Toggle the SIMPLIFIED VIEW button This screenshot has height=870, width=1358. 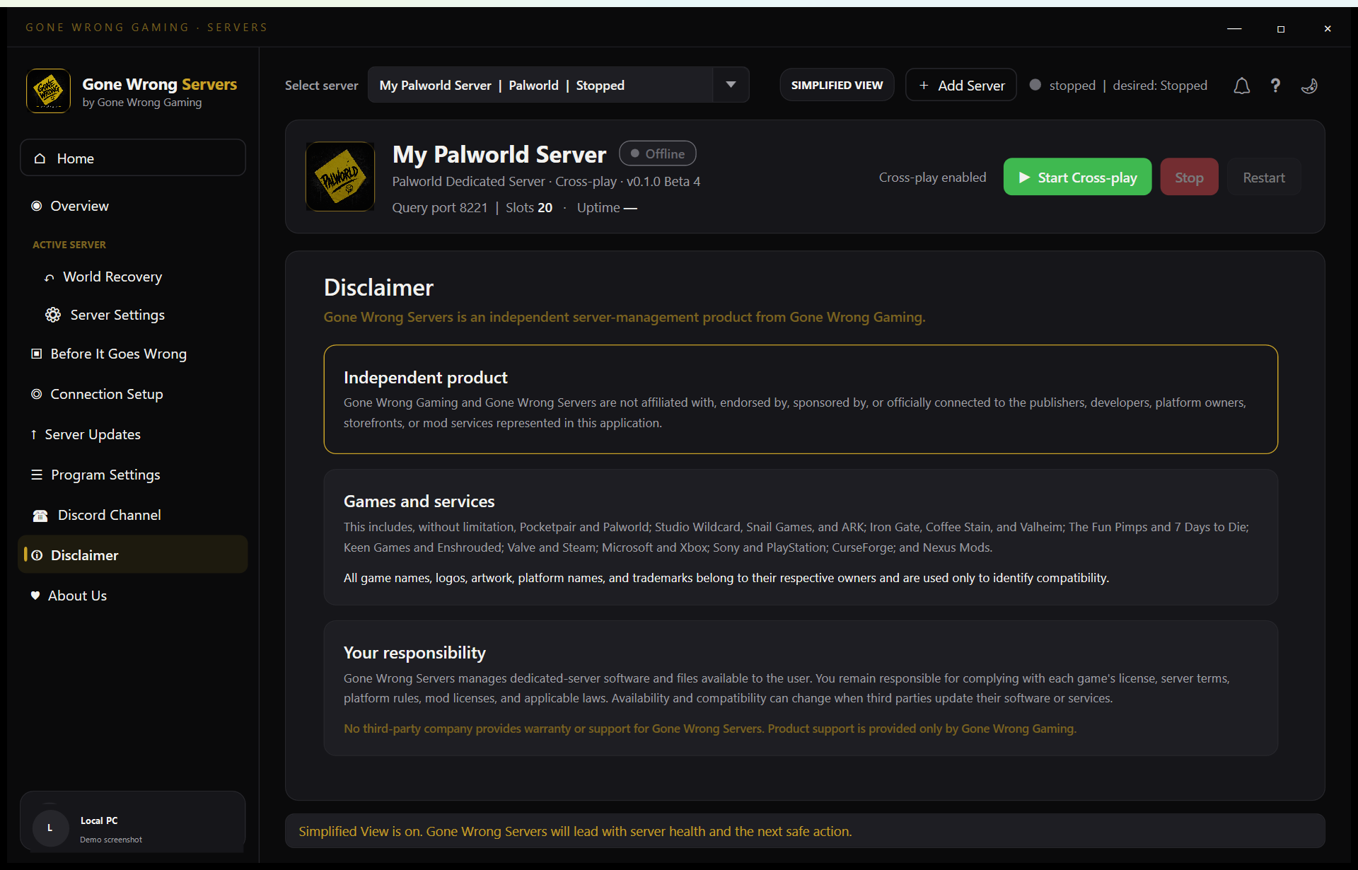click(837, 85)
